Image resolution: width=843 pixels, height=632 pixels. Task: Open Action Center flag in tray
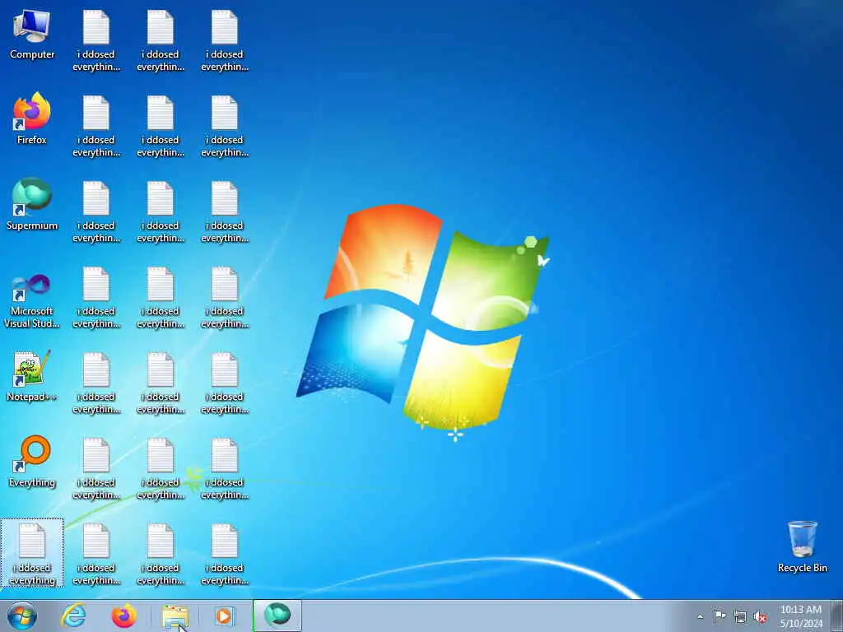click(x=720, y=616)
